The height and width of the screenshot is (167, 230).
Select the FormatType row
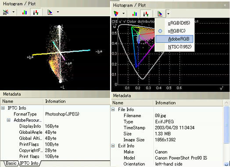pyautogui.click(x=55, y=114)
